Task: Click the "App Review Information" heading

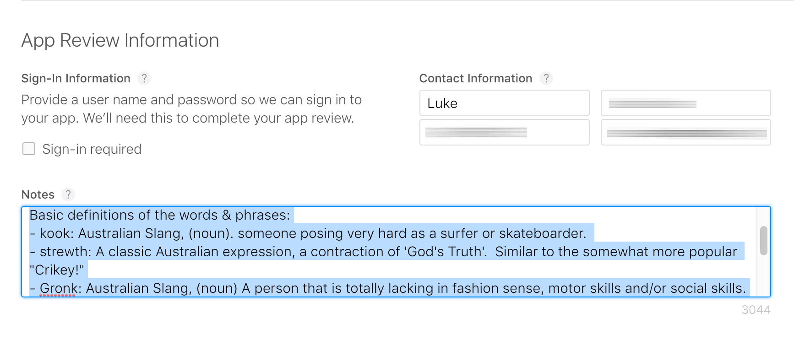Action: (x=120, y=40)
